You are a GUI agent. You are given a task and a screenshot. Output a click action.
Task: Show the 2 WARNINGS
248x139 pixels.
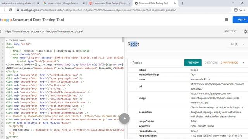[229, 63]
